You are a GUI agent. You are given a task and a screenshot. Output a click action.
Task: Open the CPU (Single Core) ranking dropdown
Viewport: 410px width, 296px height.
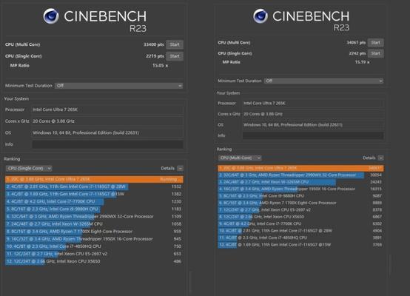coord(29,169)
